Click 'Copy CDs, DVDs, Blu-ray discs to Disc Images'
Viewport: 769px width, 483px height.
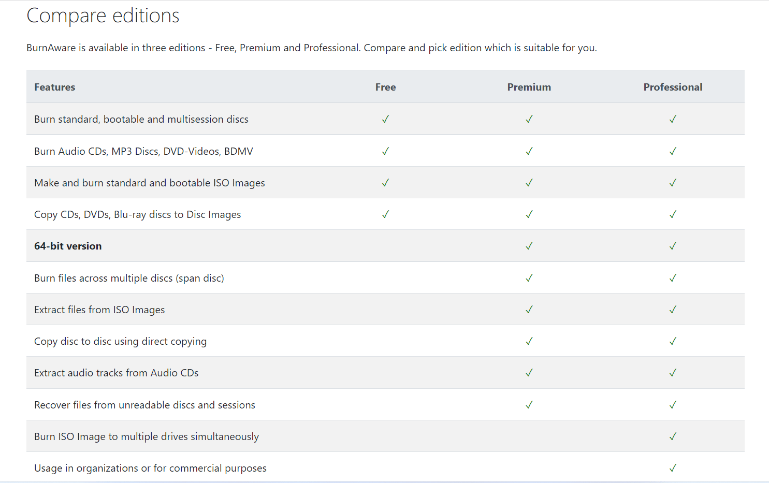138,214
